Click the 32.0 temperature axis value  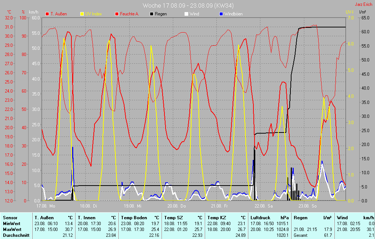click(x=9, y=18)
